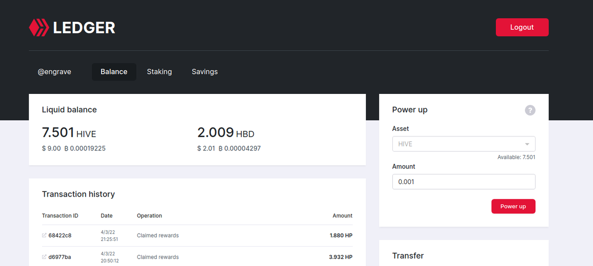593x266 pixels.
Task: Click the Hive Ledger logo icon
Action: coord(39,28)
